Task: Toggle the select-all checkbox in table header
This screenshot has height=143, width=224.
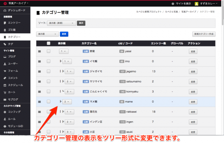Action: (49, 43)
